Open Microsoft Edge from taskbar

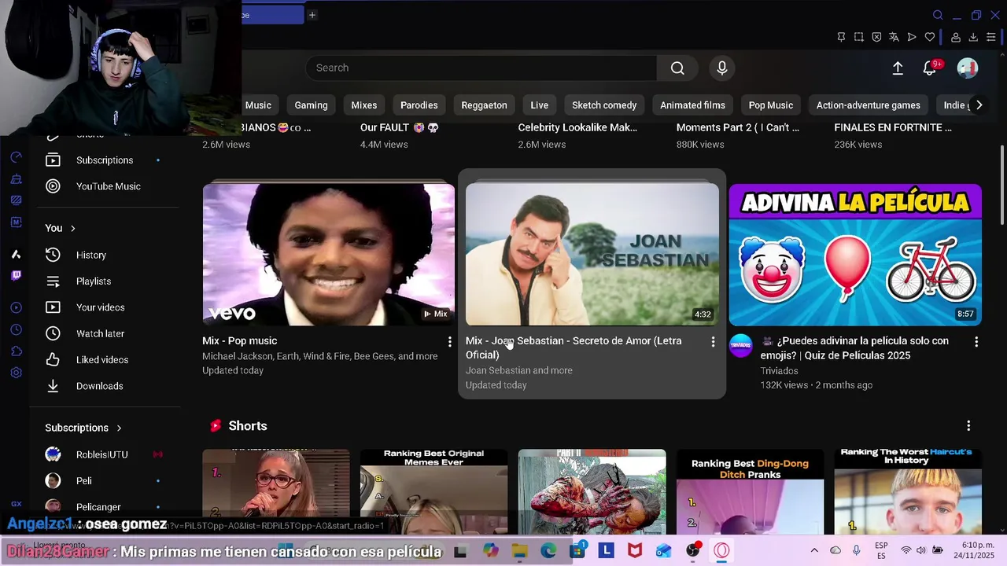[548, 550]
